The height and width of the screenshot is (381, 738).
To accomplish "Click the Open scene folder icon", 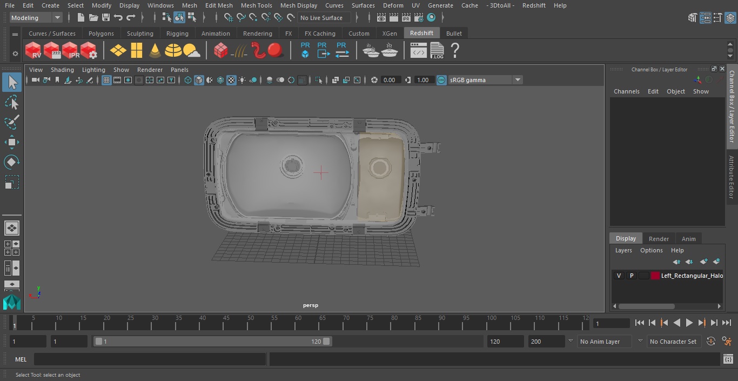I will click(x=93, y=18).
